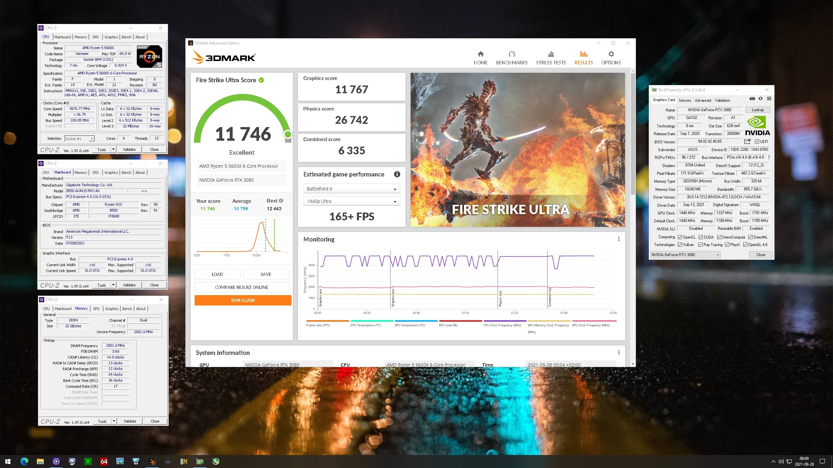This screenshot has width=833, height=468.
Task: Switch to Validation tab in GPU-Z
Action: pyautogui.click(x=722, y=100)
